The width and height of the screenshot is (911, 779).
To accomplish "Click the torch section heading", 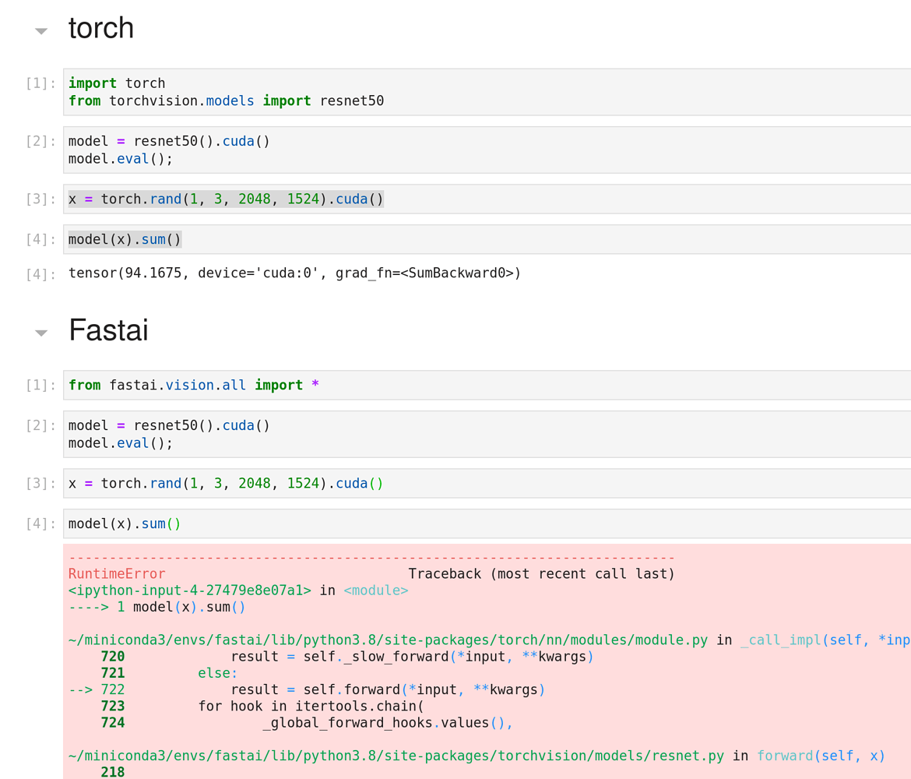I will point(101,28).
